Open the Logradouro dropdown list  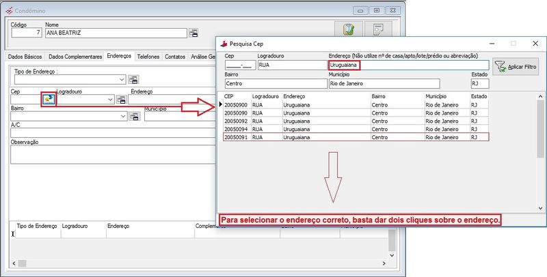coord(110,100)
